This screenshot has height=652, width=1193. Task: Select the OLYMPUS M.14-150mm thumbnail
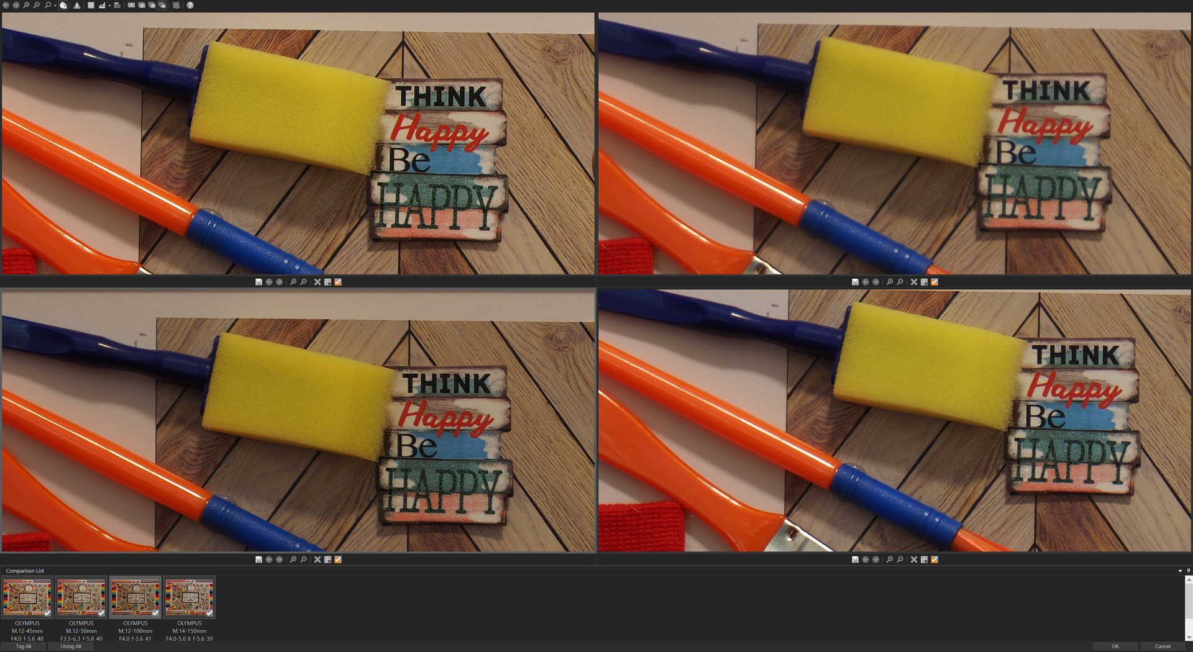point(190,597)
